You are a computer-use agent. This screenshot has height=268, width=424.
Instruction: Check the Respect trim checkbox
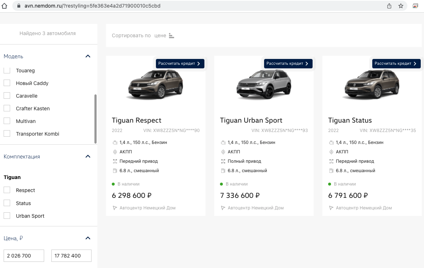point(7,190)
